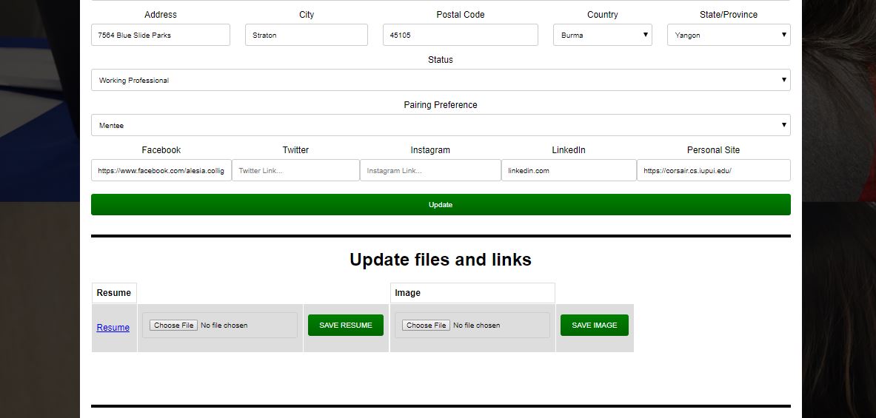Open the Country dropdown showing Burma

(x=602, y=35)
